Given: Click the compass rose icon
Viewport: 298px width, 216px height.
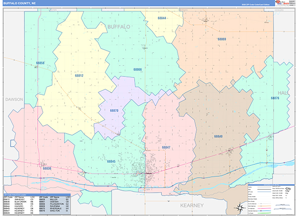Looking at the screenshot, I should coord(240,208).
